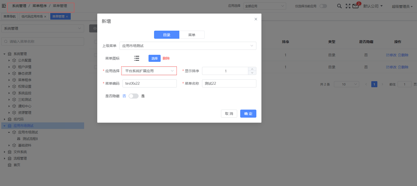The height and width of the screenshot is (186, 417).
Task: Collapse the sidebar with the hamburger icon
Action: click(4, 6)
